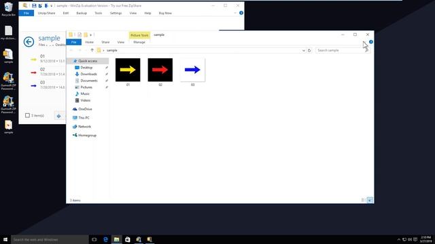Switch Explorer to details view icon
Image resolution: width=435 pixels, height=244 pixels.
tap(363, 200)
